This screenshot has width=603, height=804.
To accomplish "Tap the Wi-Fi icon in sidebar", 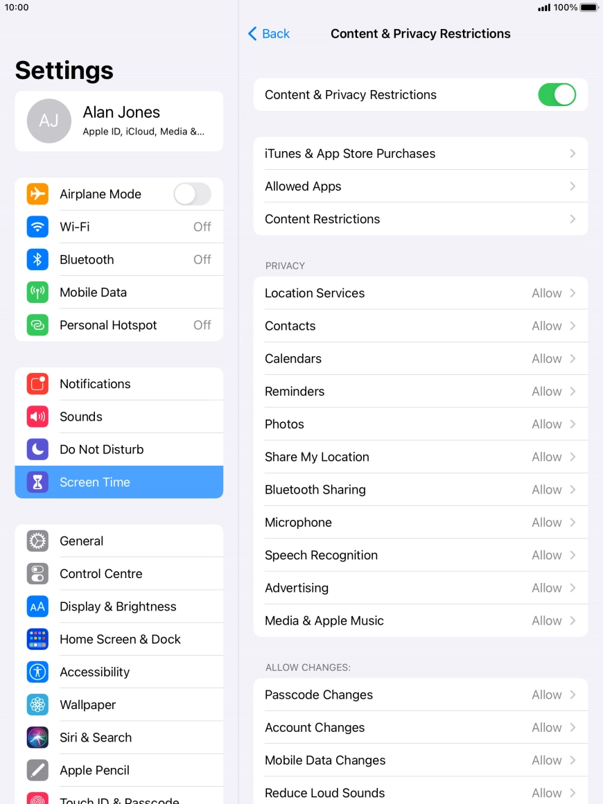I will click(37, 227).
